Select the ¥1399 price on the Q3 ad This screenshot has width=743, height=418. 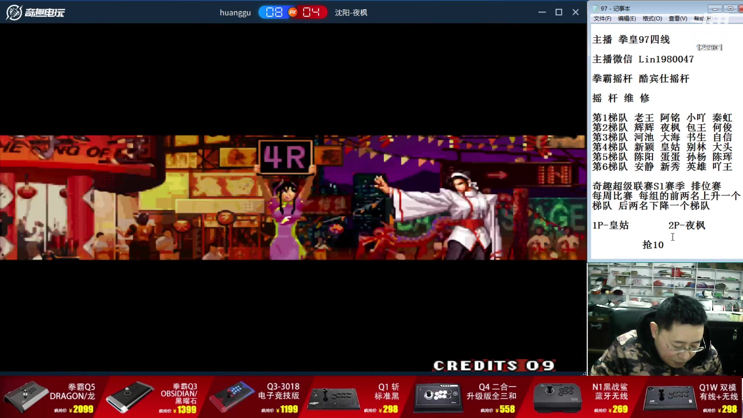click(x=184, y=409)
